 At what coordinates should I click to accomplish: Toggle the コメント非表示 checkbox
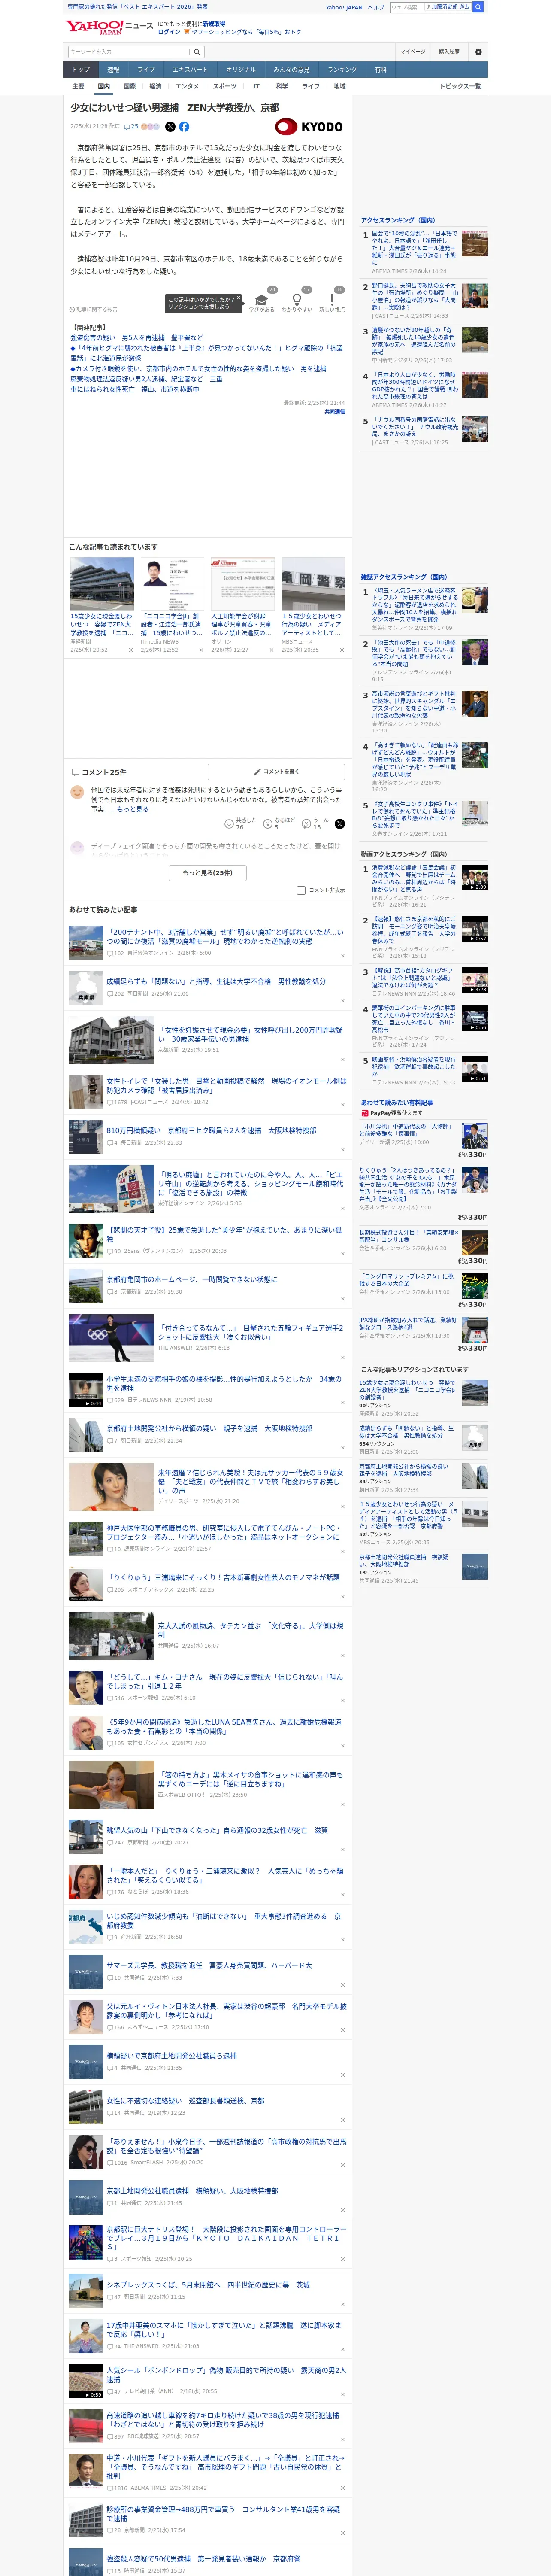click(x=301, y=890)
